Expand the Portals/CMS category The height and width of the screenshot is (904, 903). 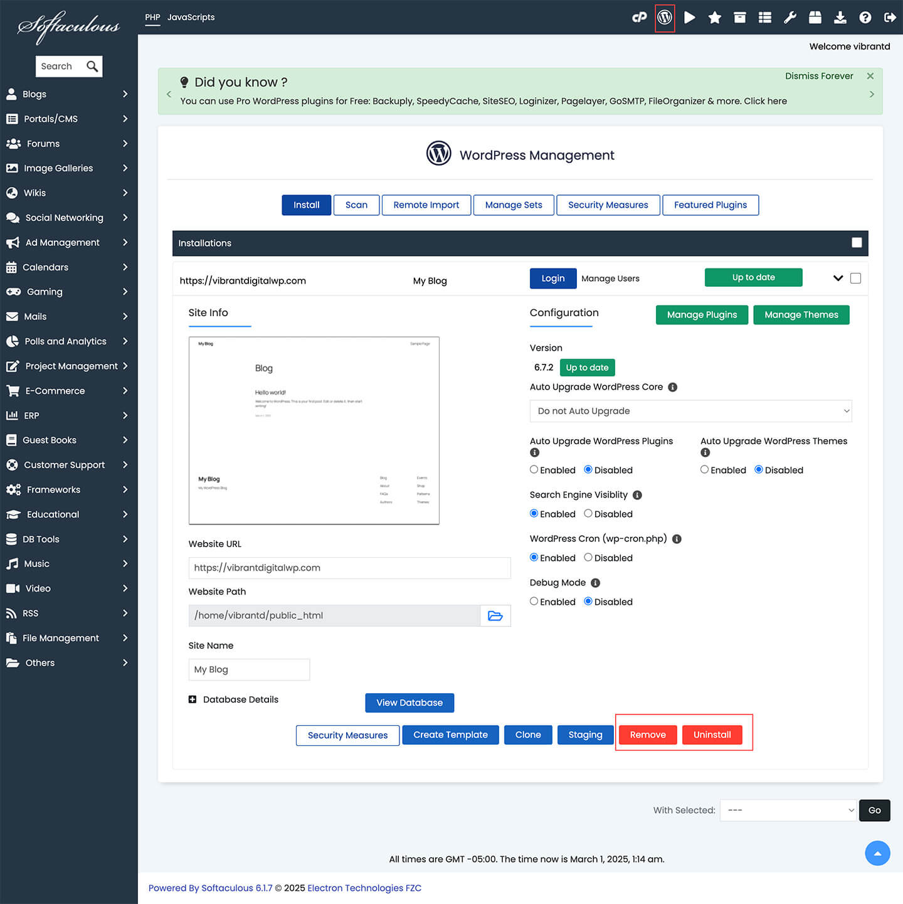[125, 119]
